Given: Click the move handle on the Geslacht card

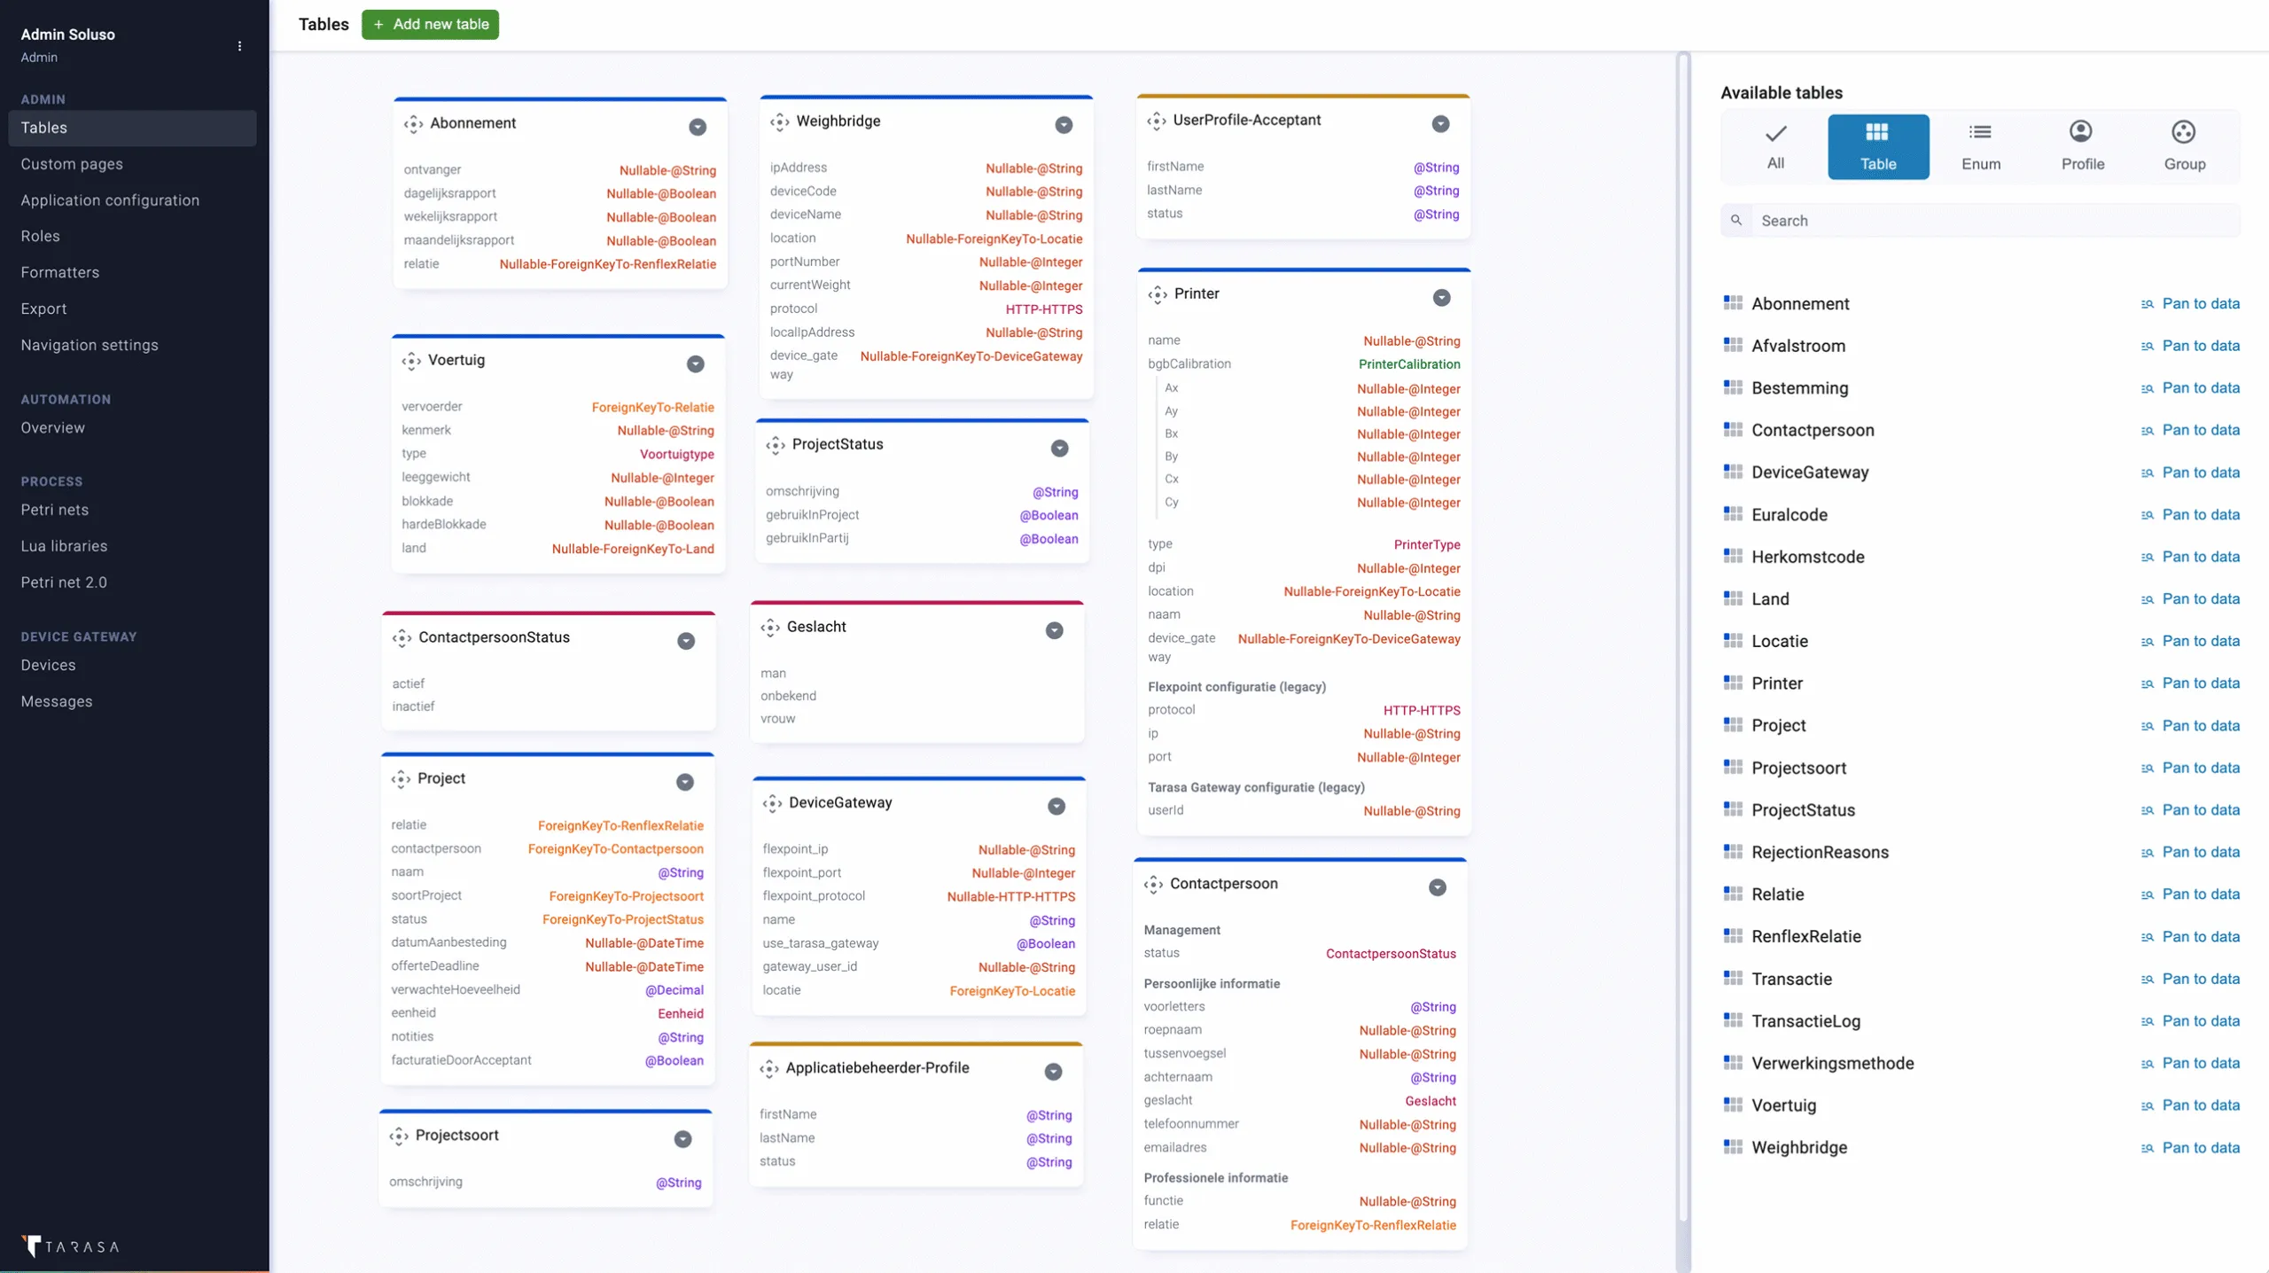Looking at the screenshot, I should pos(770,627).
